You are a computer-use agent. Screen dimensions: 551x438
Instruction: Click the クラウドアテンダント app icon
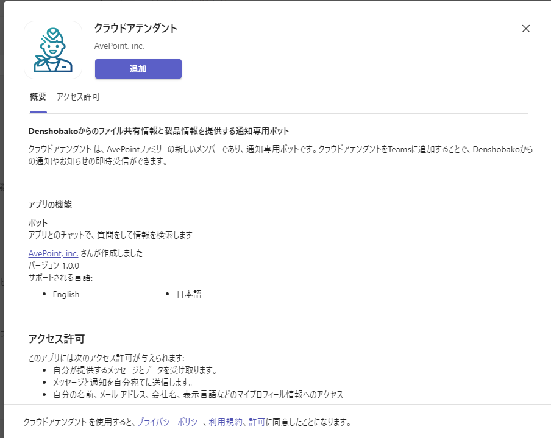point(53,50)
